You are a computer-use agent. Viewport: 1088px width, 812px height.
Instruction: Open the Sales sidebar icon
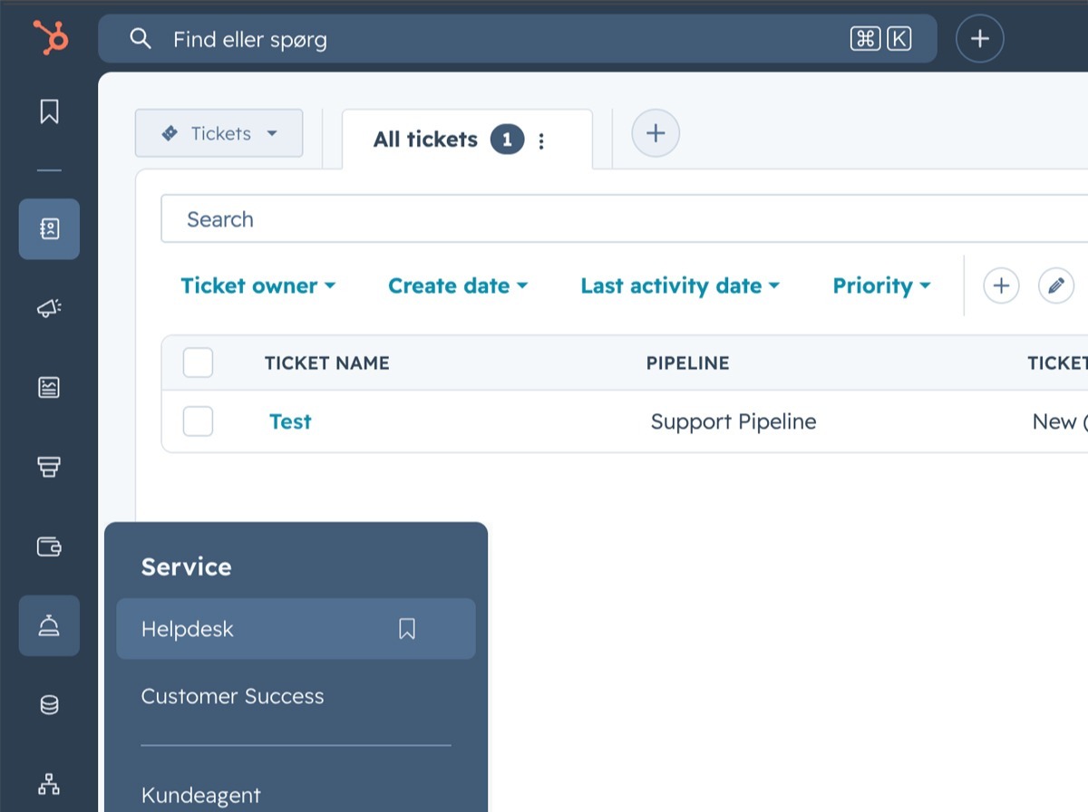[49, 467]
